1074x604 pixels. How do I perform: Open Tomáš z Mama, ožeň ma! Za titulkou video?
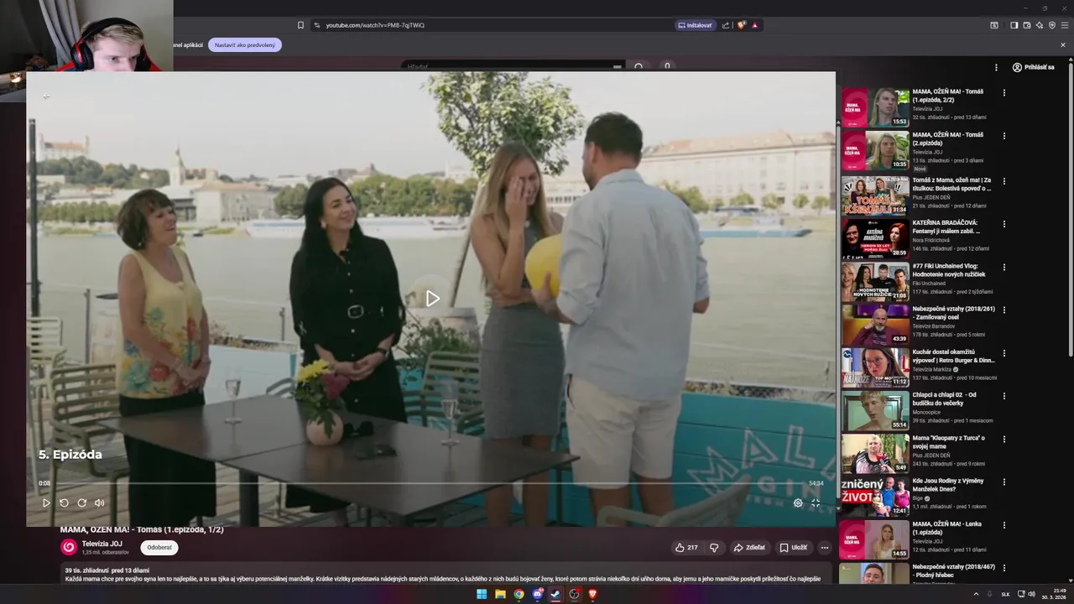coord(951,184)
